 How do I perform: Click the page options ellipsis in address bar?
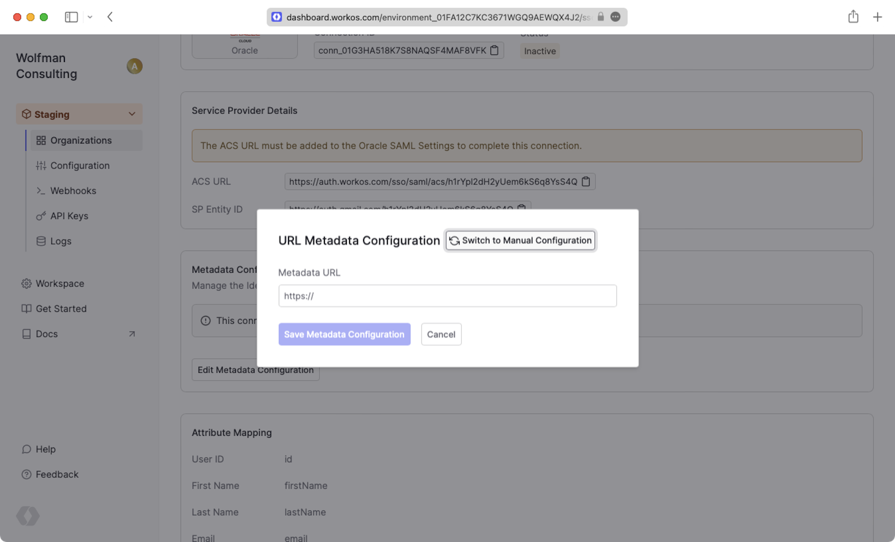coord(615,17)
